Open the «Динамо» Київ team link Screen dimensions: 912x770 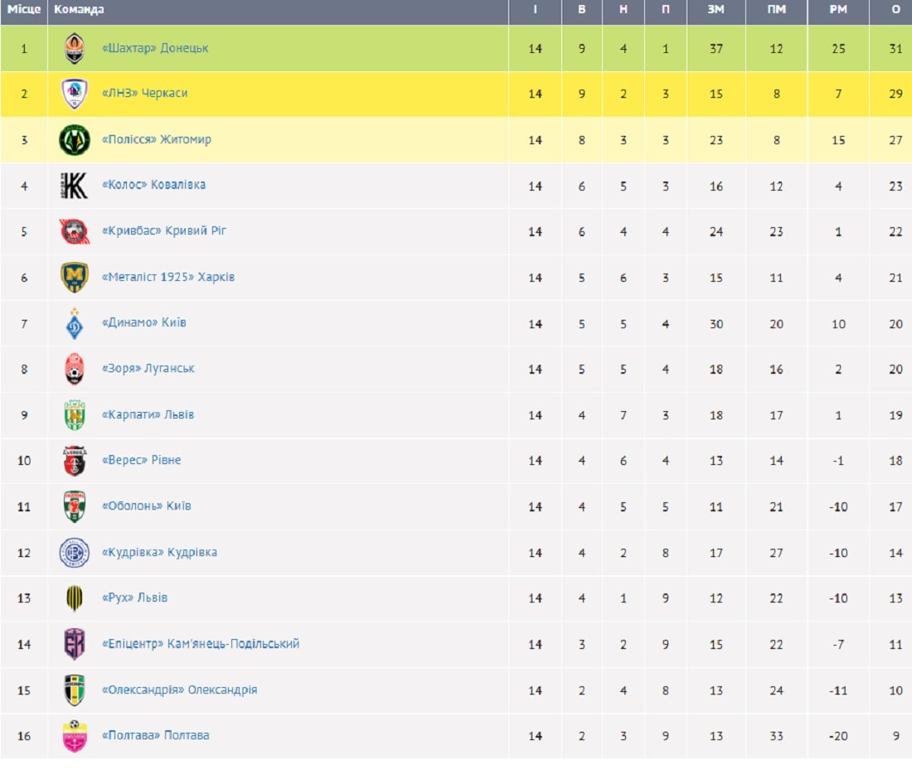143,322
